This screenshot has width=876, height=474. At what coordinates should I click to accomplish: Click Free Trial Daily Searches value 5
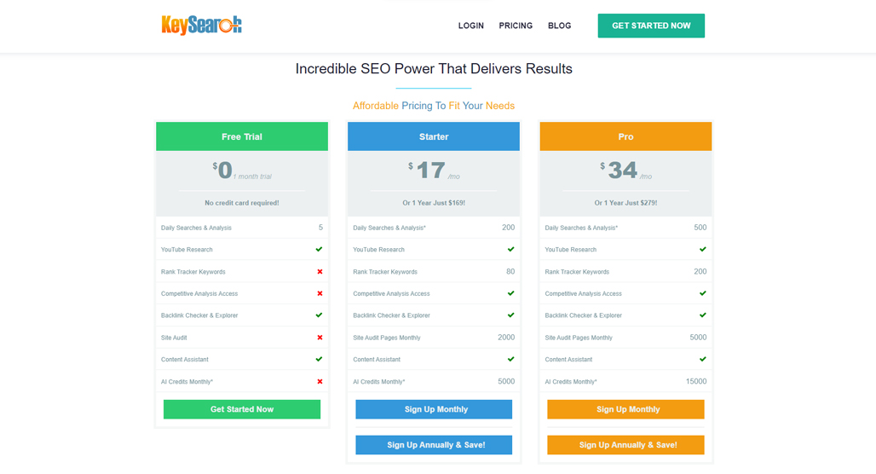(x=320, y=228)
